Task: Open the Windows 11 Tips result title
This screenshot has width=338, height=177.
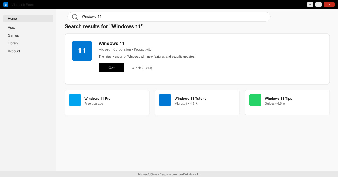Action: pos(279,99)
